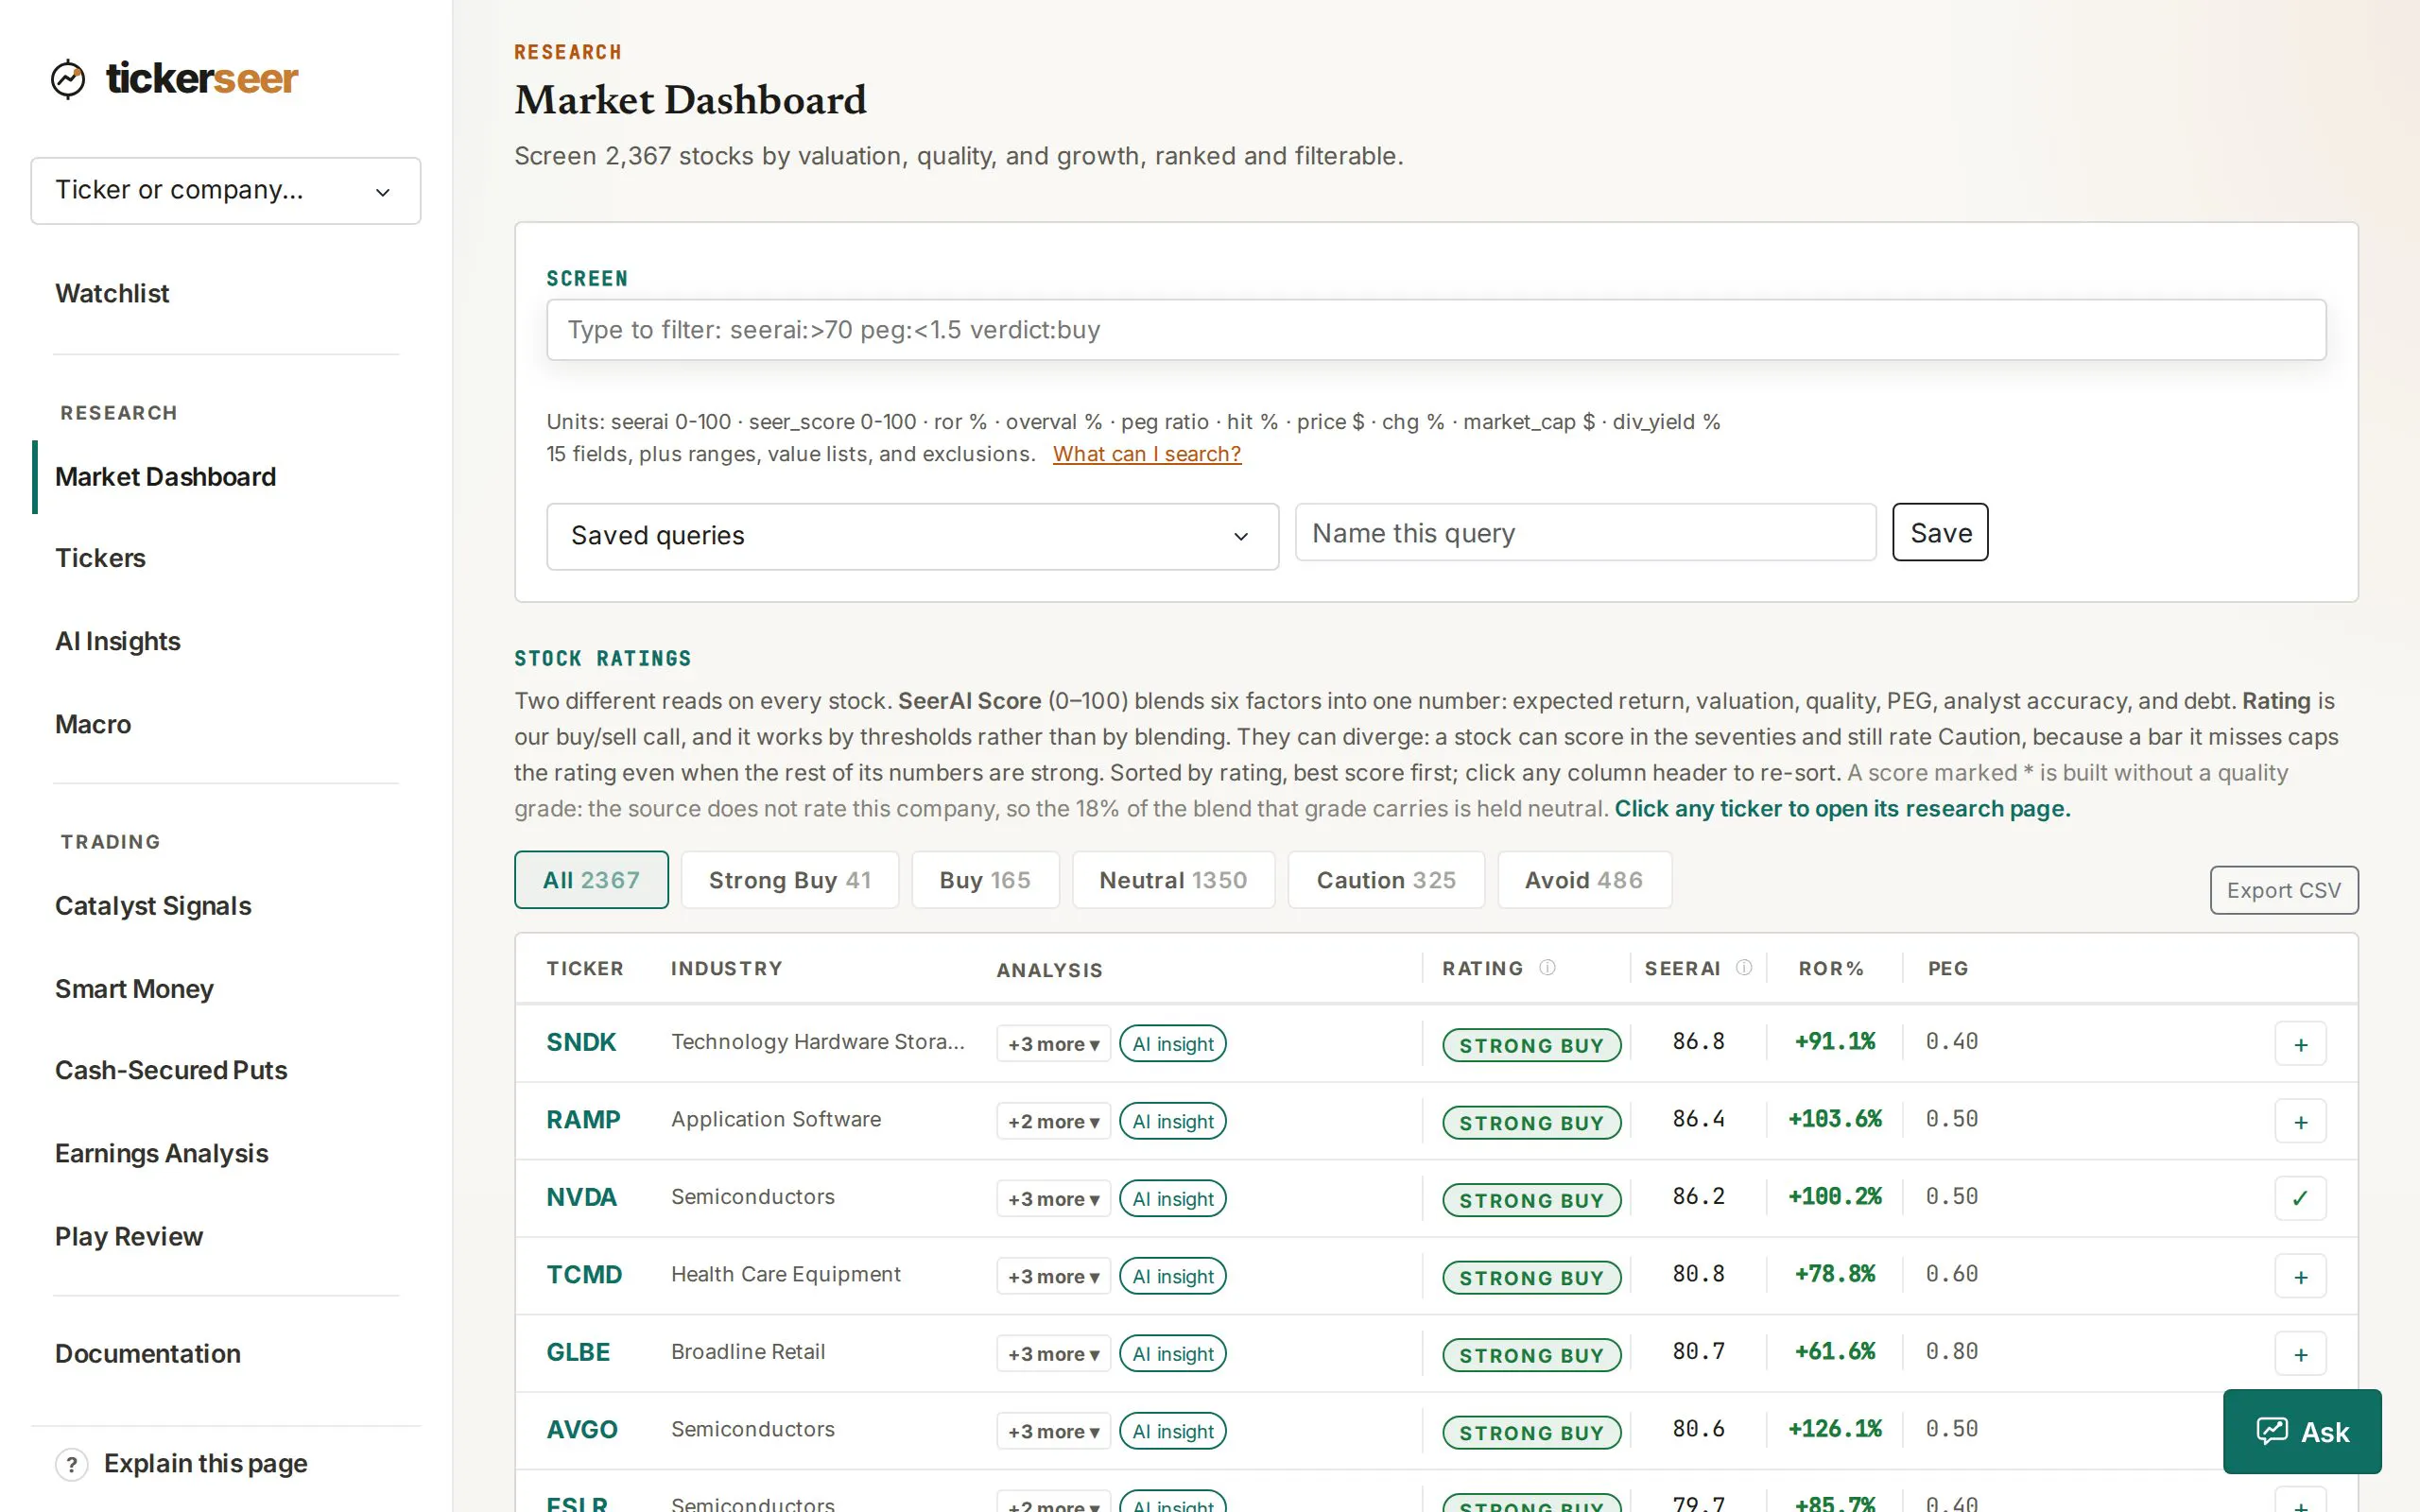Open the RAMP ticker research page

(x=583, y=1119)
